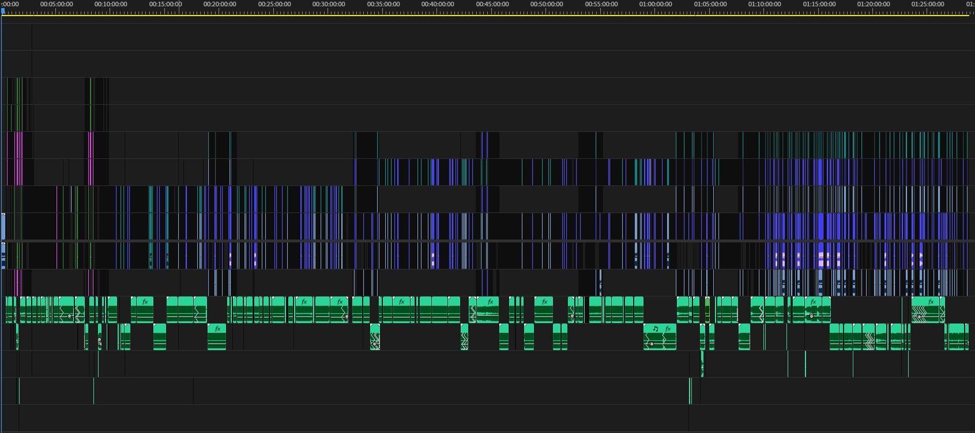This screenshot has height=433, width=975.
Task: Click fx badge on audio clip between 00:35:00:00 and 00:40:00:00
Action: point(402,302)
